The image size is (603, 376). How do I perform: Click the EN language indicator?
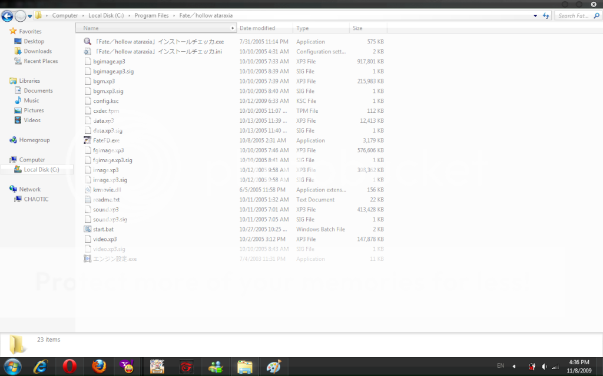[x=501, y=365]
